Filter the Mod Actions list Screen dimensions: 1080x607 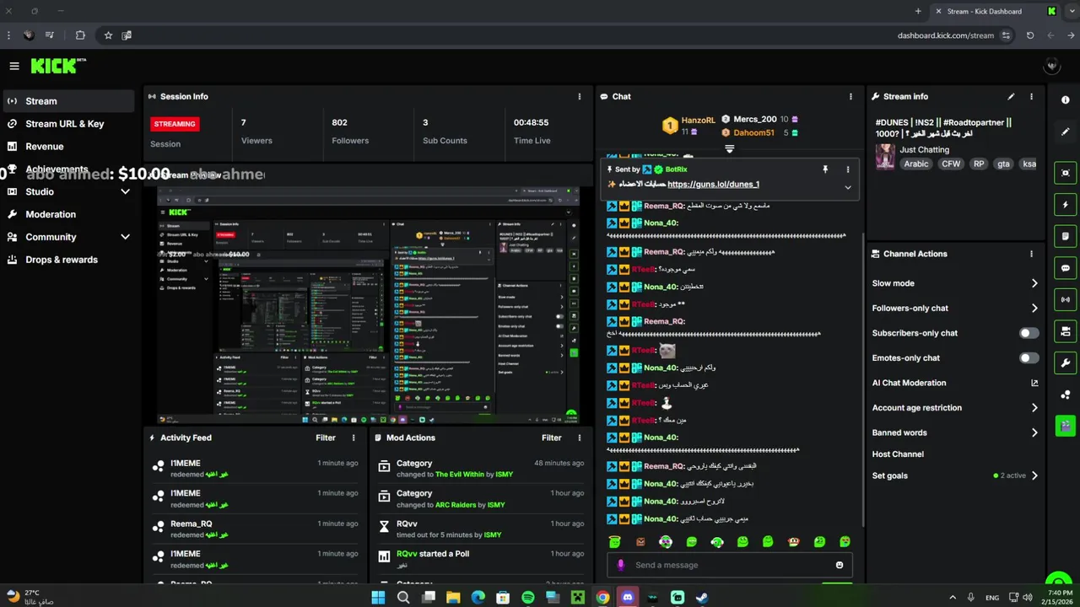pos(552,438)
